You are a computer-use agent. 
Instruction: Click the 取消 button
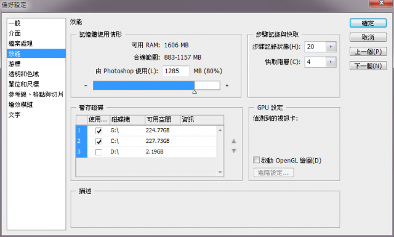coord(368,38)
